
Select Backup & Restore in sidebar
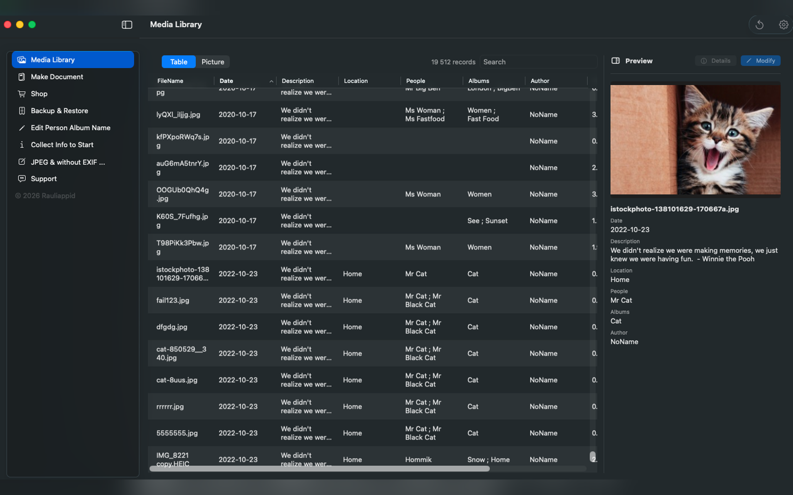pyautogui.click(x=73, y=111)
